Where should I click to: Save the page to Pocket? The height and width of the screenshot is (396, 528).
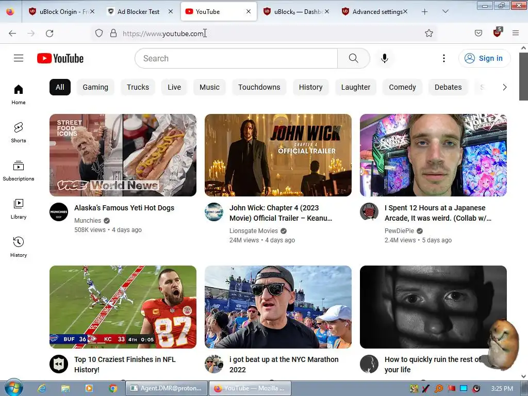(x=478, y=33)
